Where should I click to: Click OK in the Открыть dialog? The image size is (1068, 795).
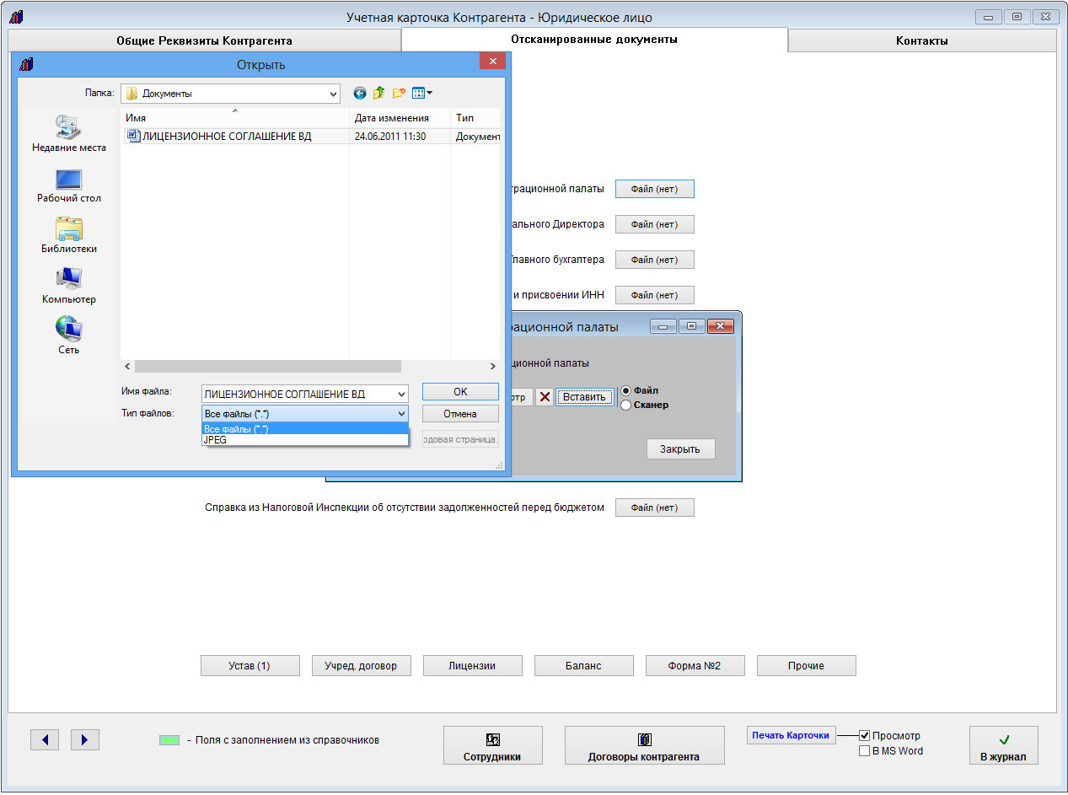(460, 392)
